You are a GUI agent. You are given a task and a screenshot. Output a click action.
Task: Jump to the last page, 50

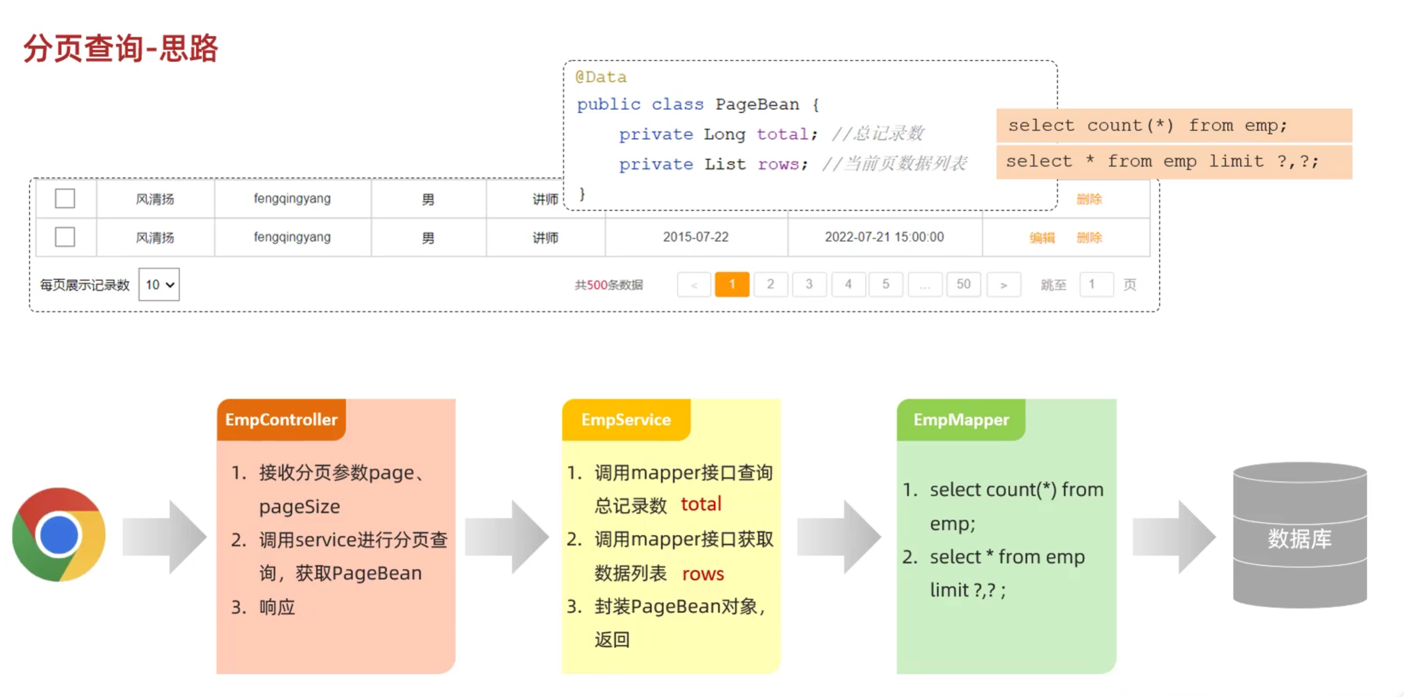(963, 285)
